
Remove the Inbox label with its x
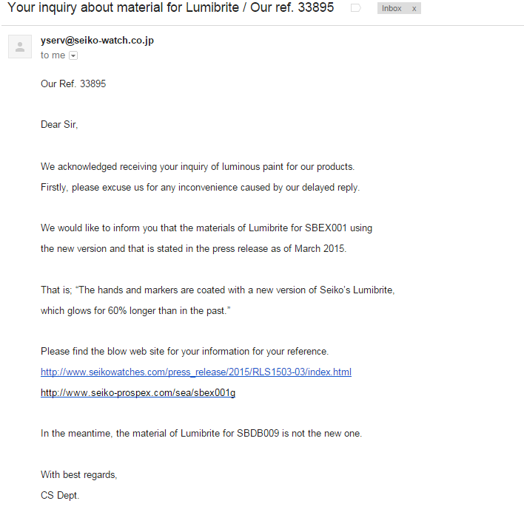[414, 9]
